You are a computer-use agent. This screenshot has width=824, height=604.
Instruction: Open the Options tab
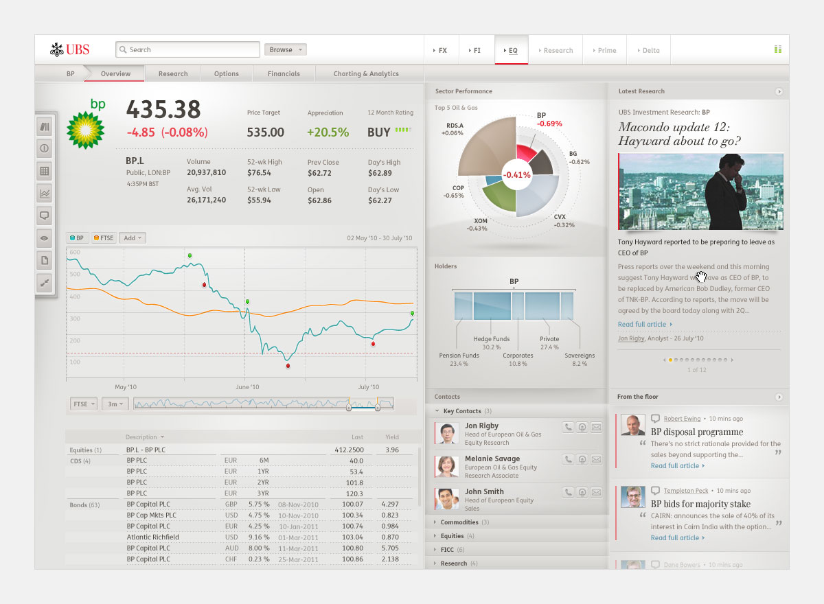click(227, 73)
